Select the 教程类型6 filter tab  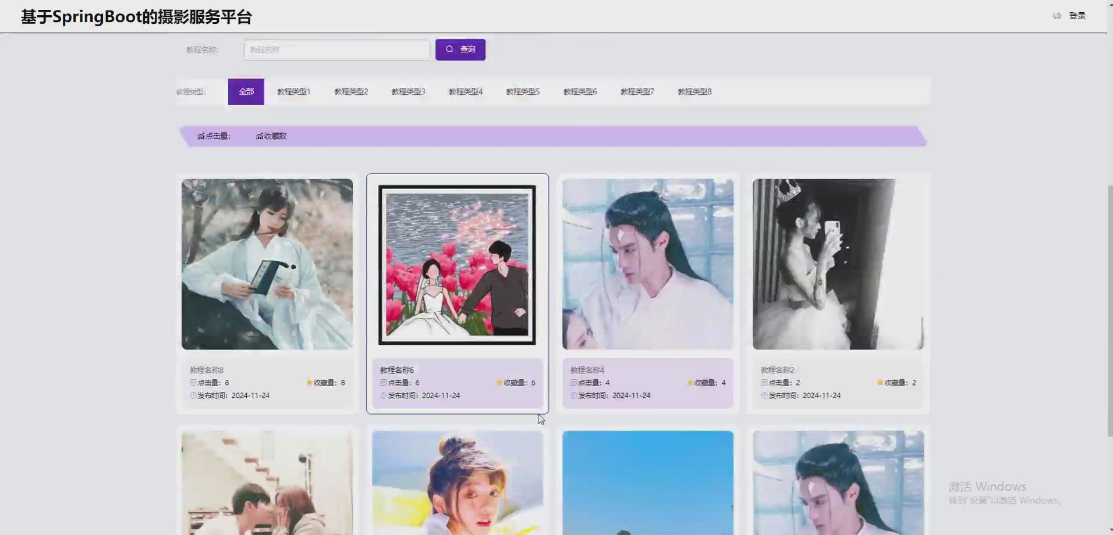pos(580,92)
